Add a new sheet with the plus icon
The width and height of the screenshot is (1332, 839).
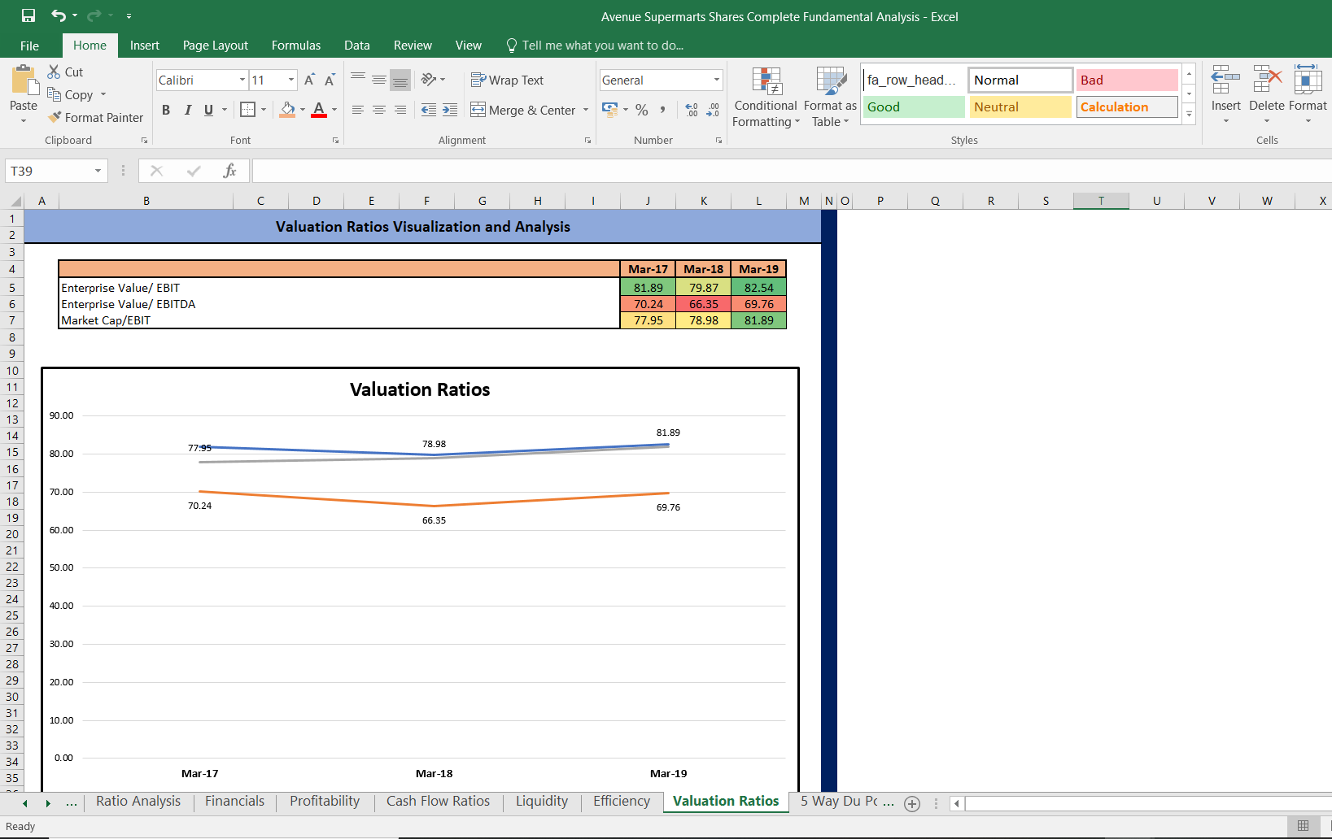pyautogui.click(x=912, y=804)
